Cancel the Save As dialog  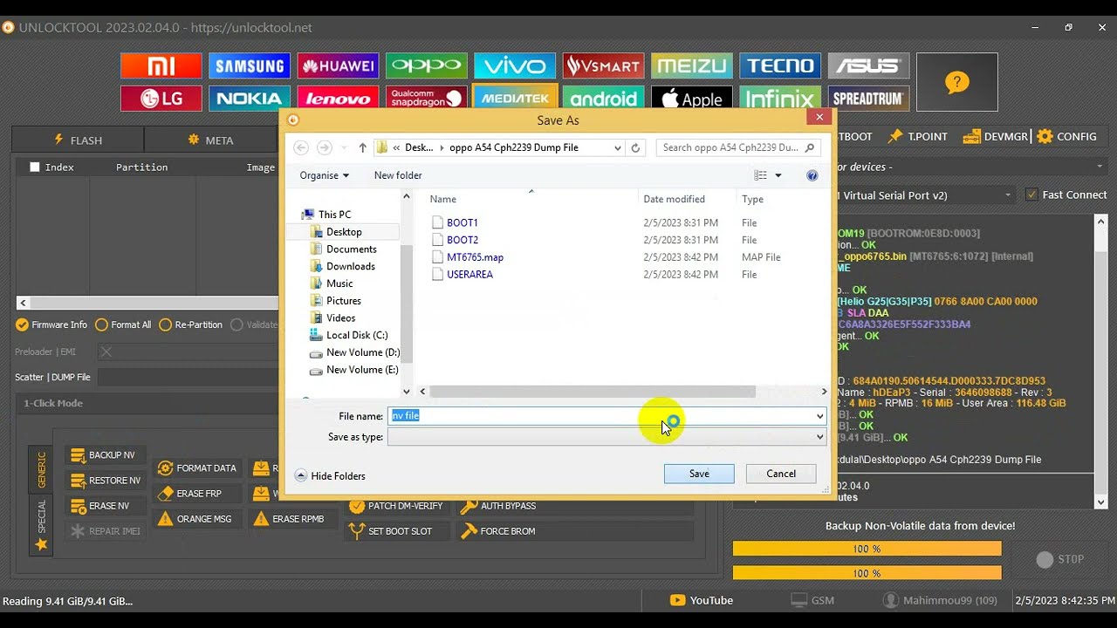[781, 474]
